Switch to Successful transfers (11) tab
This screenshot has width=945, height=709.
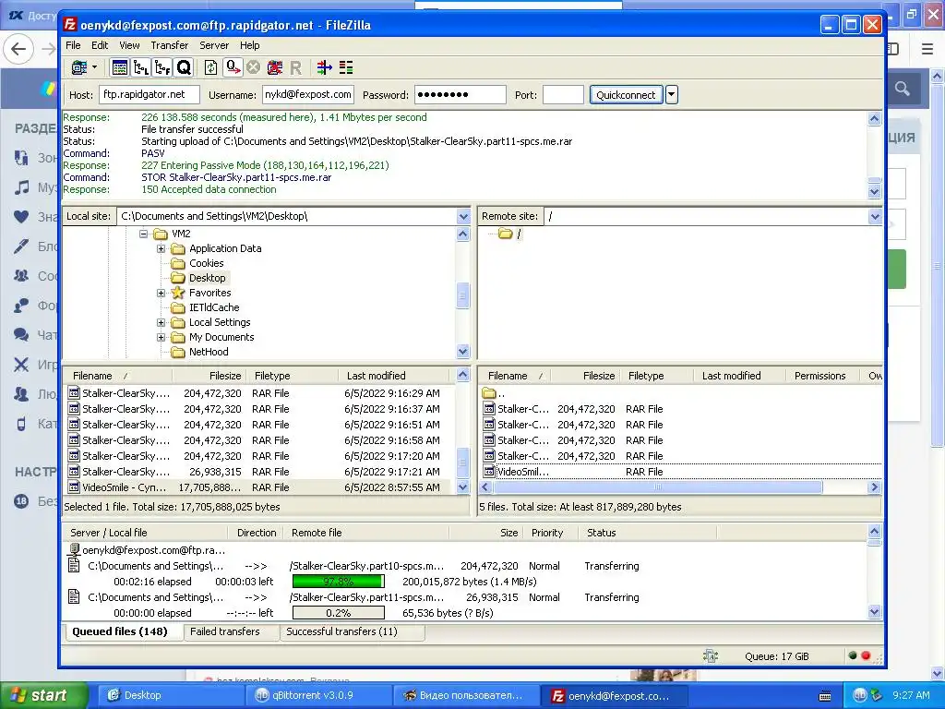(341, 631)
